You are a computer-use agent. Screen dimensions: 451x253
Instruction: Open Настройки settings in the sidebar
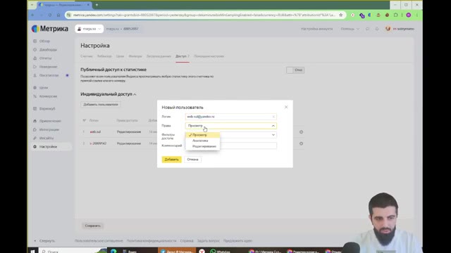(48, 147)
